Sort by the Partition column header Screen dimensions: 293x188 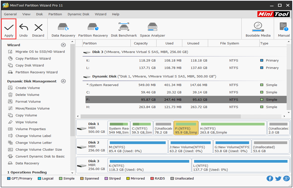[x=107, y=43]
